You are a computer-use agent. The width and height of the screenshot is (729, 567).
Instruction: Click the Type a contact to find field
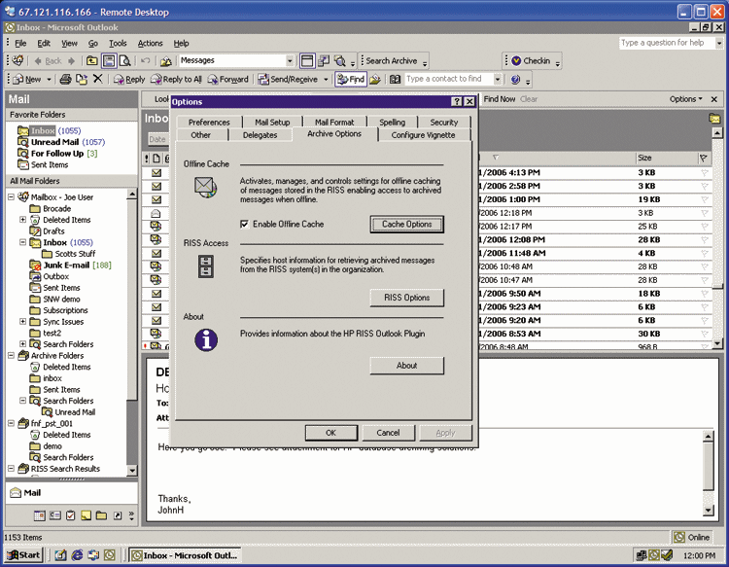pyautogui.click(x=449, y=79)
